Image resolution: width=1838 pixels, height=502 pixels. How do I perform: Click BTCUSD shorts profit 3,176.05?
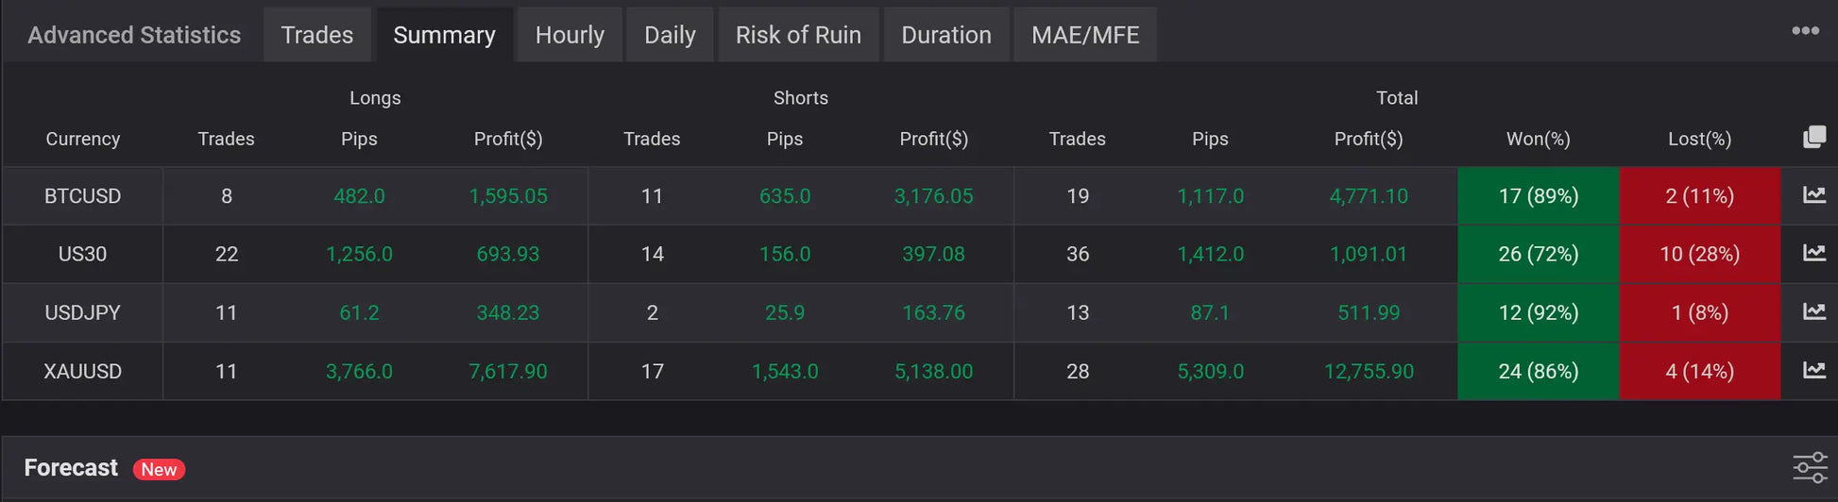(933, 196)
